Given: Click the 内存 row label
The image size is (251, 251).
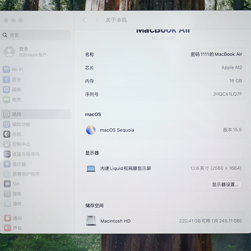Looking at the screenshot, I should pos(89,81).
